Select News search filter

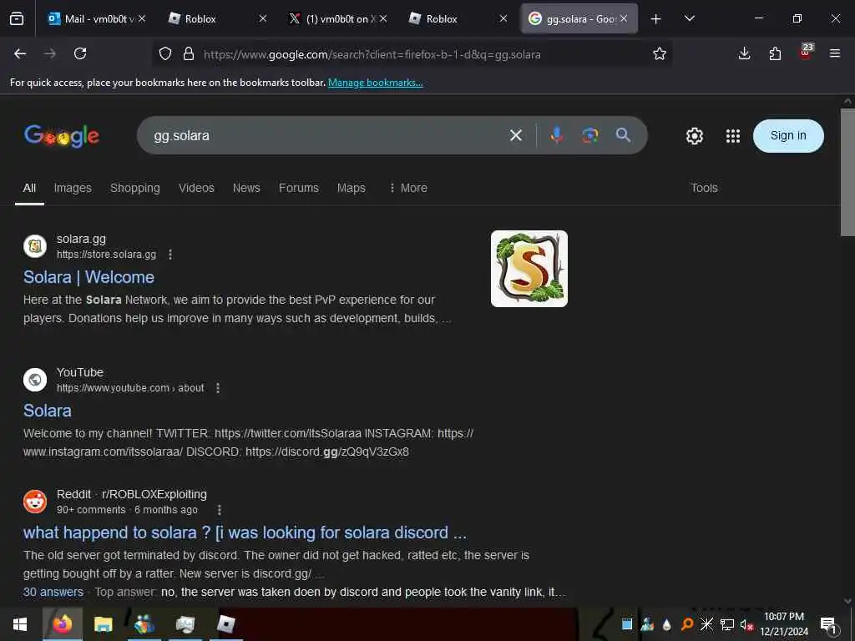[x=246, y=188]
